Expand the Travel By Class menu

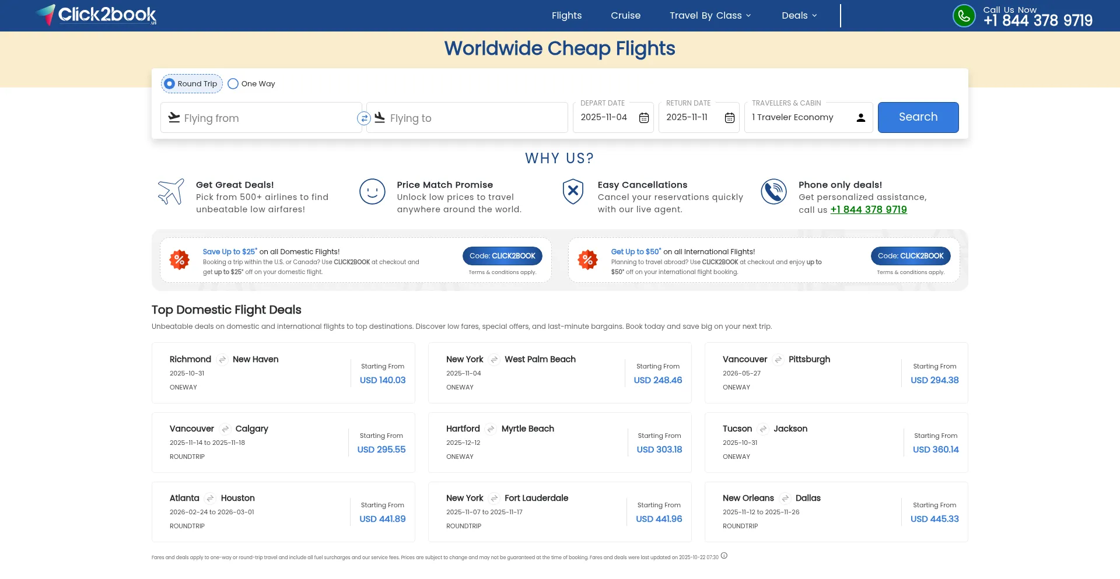[x=710, y=16]
